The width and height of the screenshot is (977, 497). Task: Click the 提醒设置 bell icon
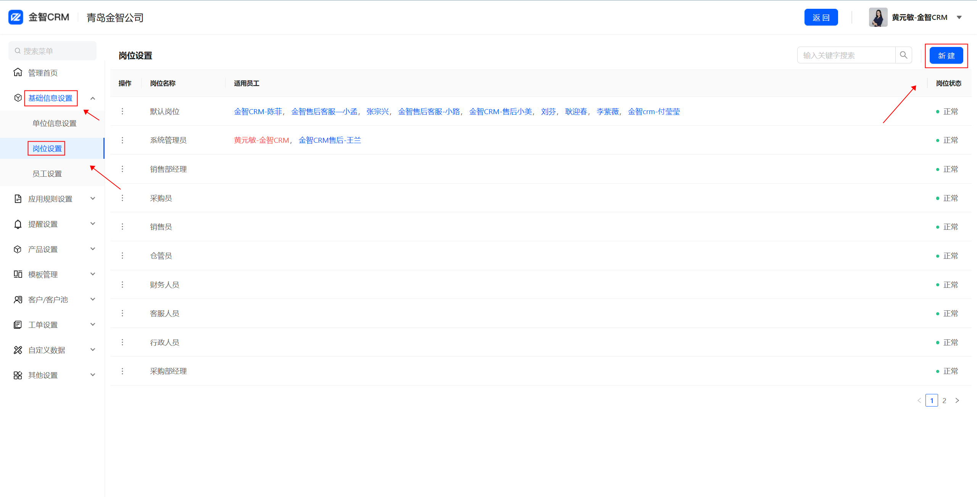(x=18, y=224)
